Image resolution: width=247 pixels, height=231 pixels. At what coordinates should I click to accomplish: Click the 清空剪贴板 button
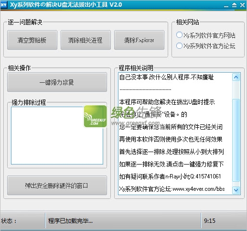pos(32,40)
